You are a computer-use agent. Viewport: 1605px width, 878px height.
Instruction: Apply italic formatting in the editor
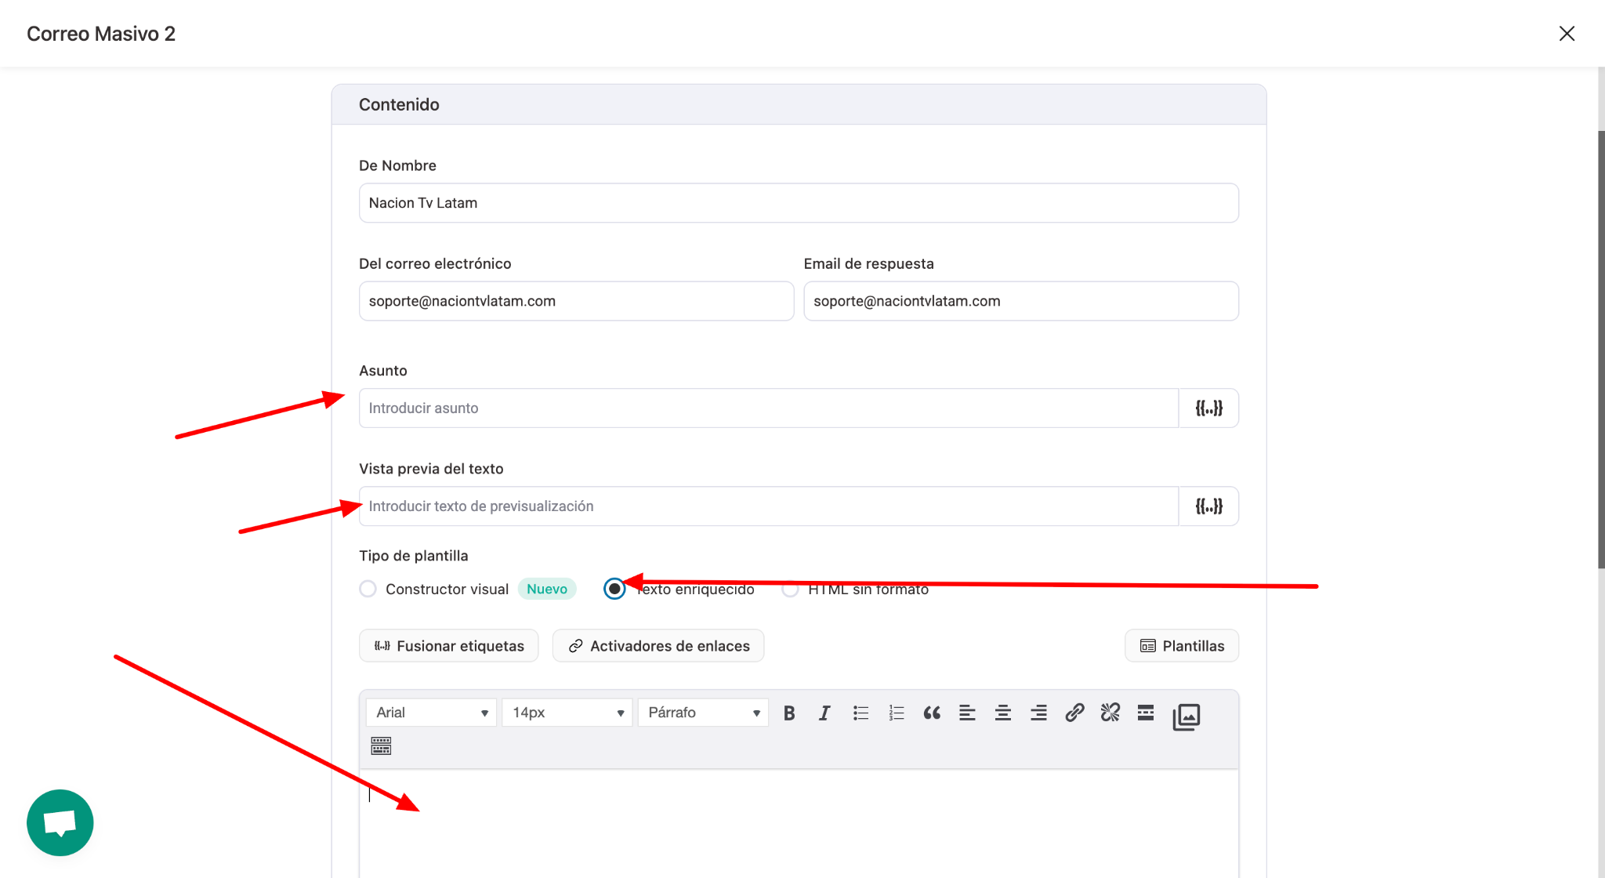pyautogui.click(x=824, y=713)
